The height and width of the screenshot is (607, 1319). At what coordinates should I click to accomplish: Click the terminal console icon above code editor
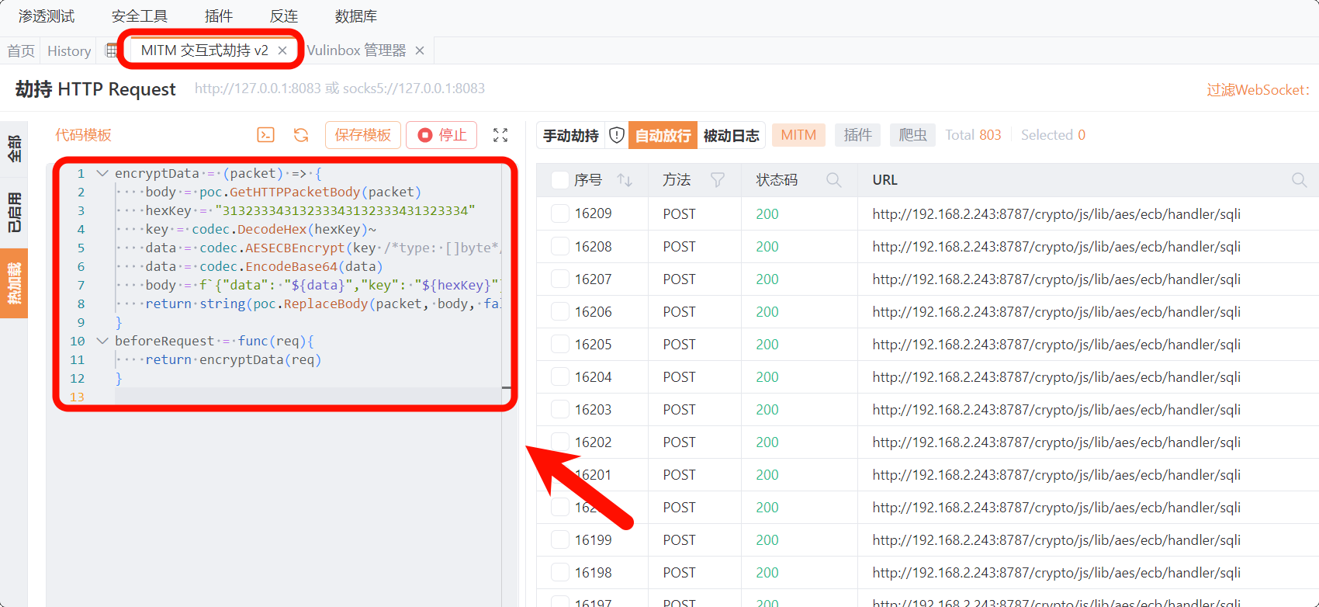(x=265, y=135)
